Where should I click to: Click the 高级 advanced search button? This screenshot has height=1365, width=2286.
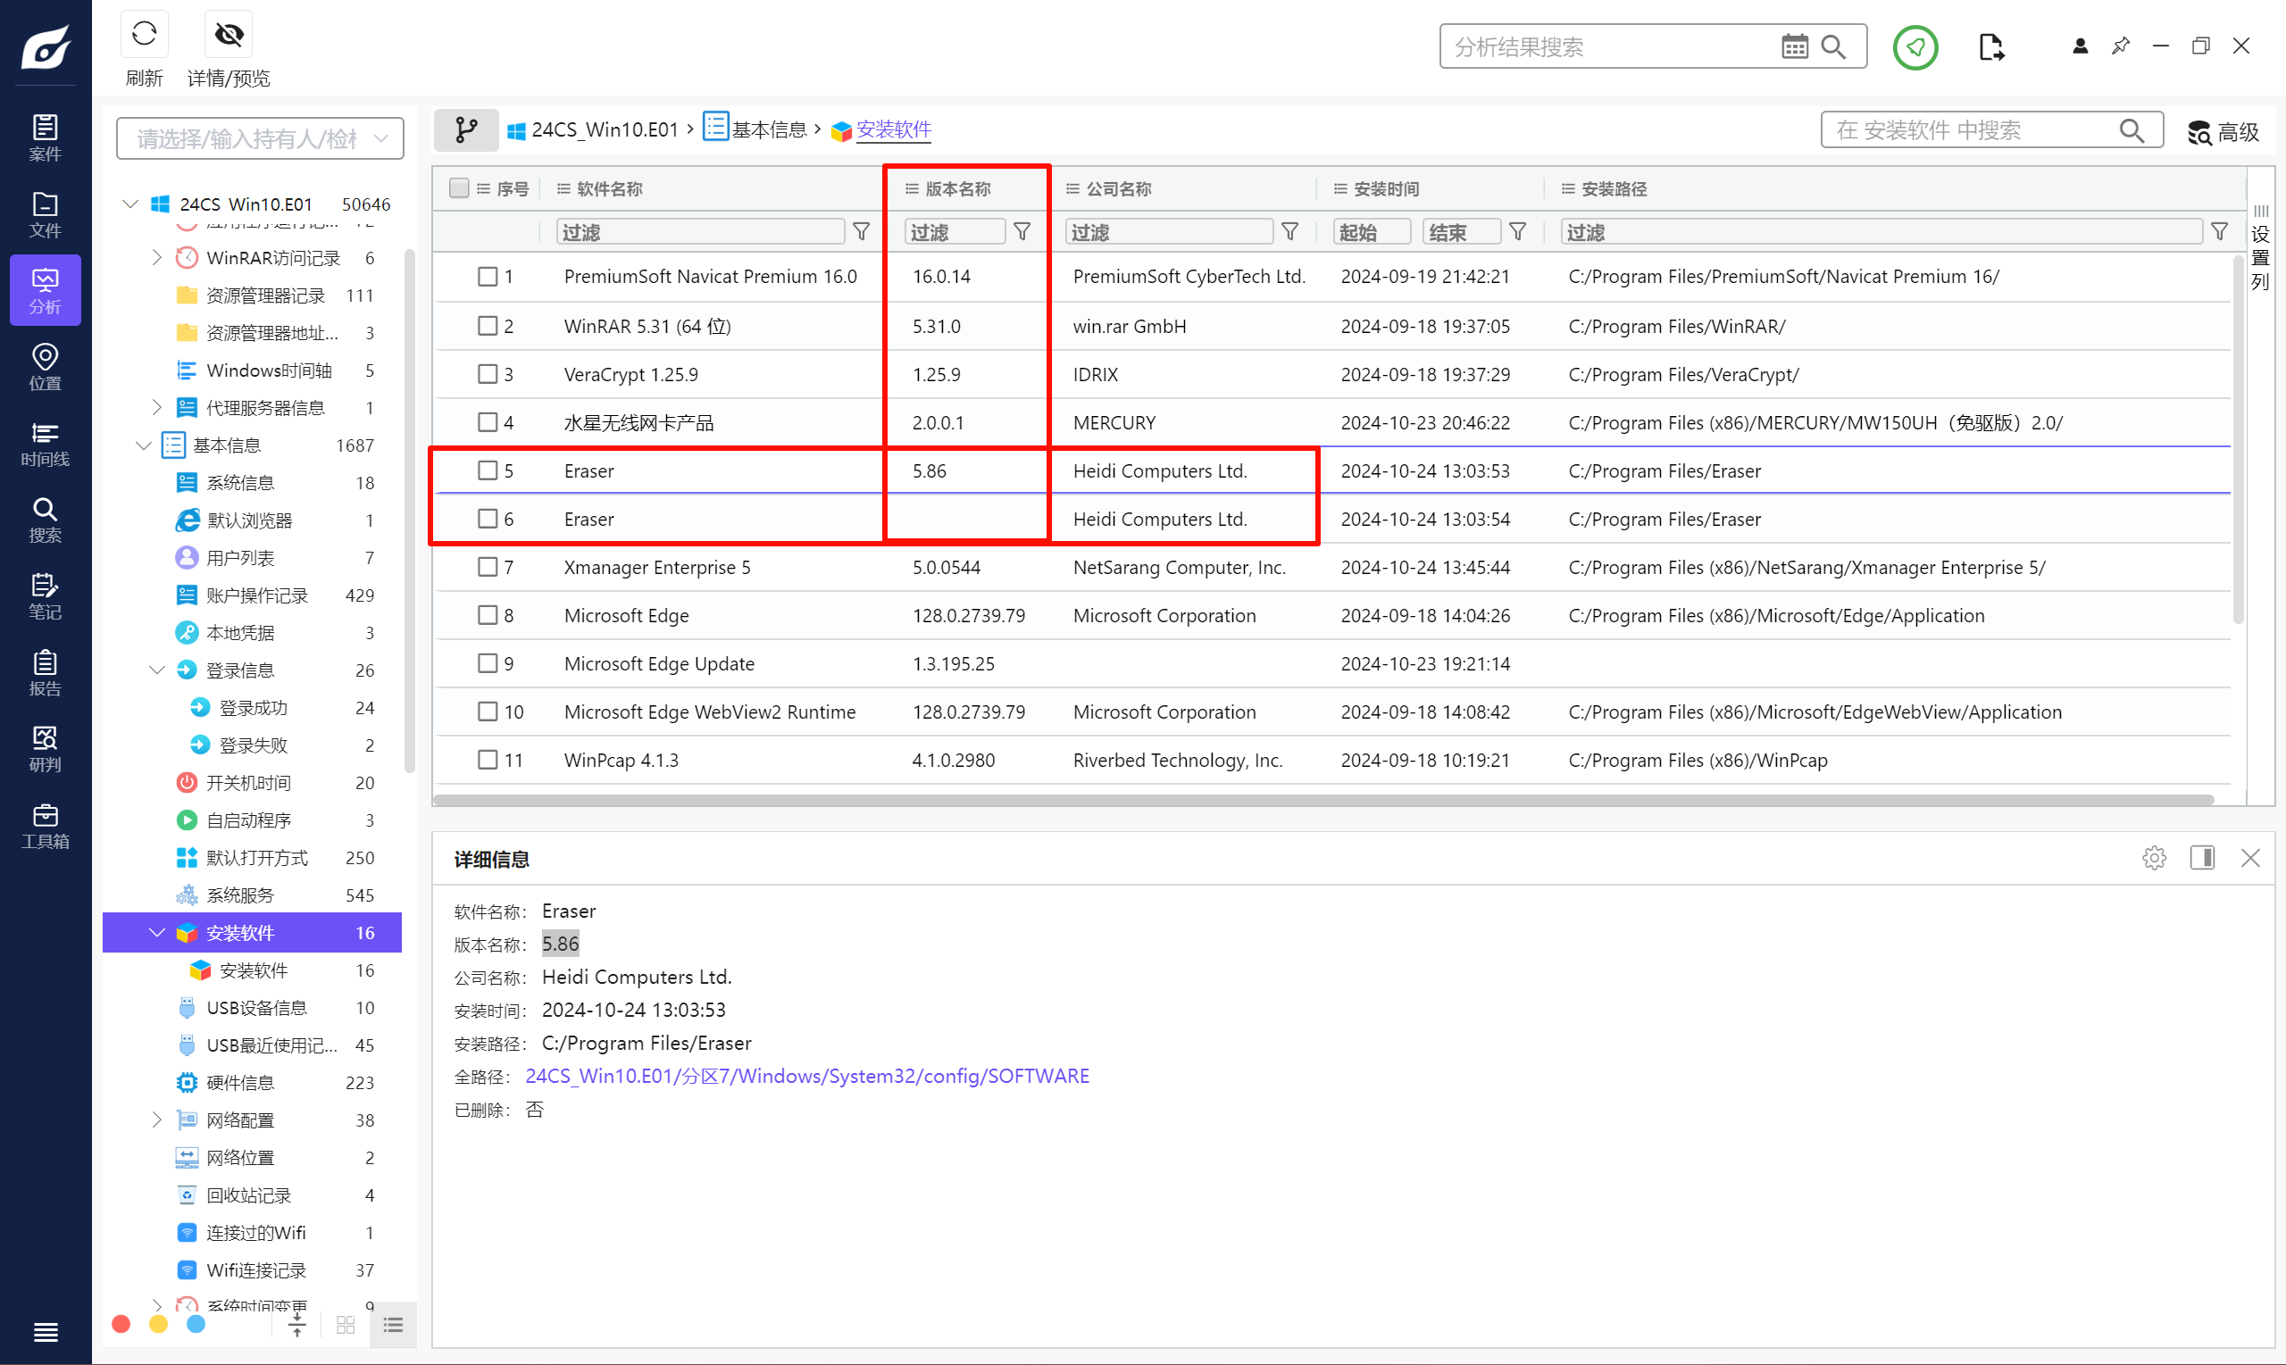[x=2223, y=131]
